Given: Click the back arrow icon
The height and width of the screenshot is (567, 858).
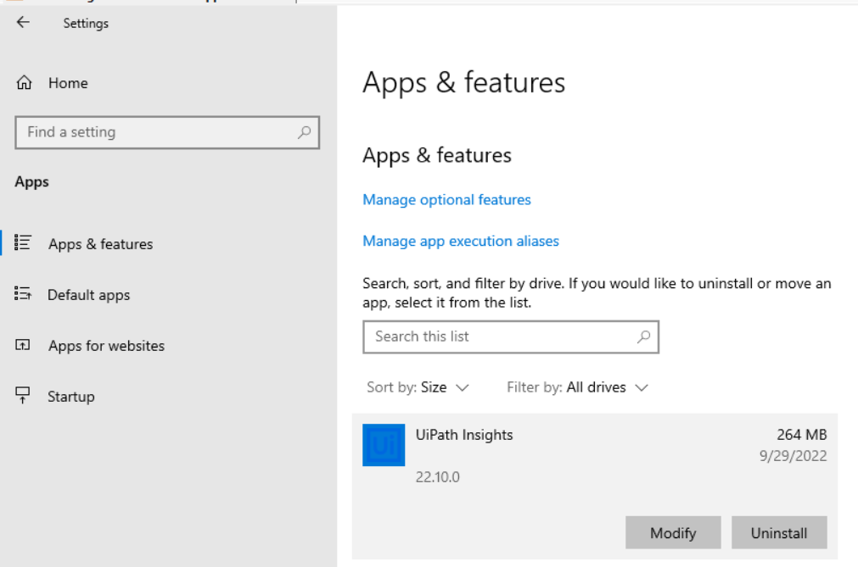Looking at the screenshot, I should pos(23,22).
